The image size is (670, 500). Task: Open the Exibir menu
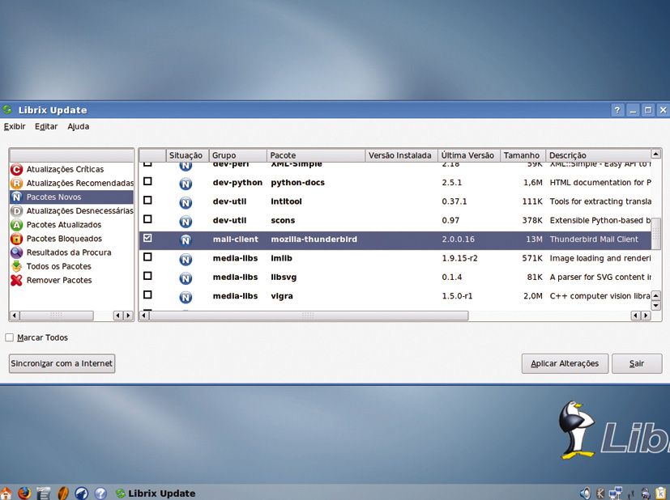pyautogui.click(x=15, y=126)
